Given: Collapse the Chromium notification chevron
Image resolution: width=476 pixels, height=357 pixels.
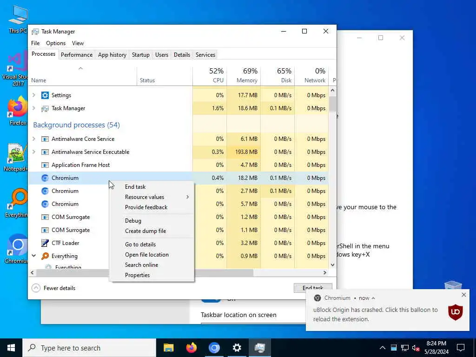Looking at the screenshot, I should [373, 298].
